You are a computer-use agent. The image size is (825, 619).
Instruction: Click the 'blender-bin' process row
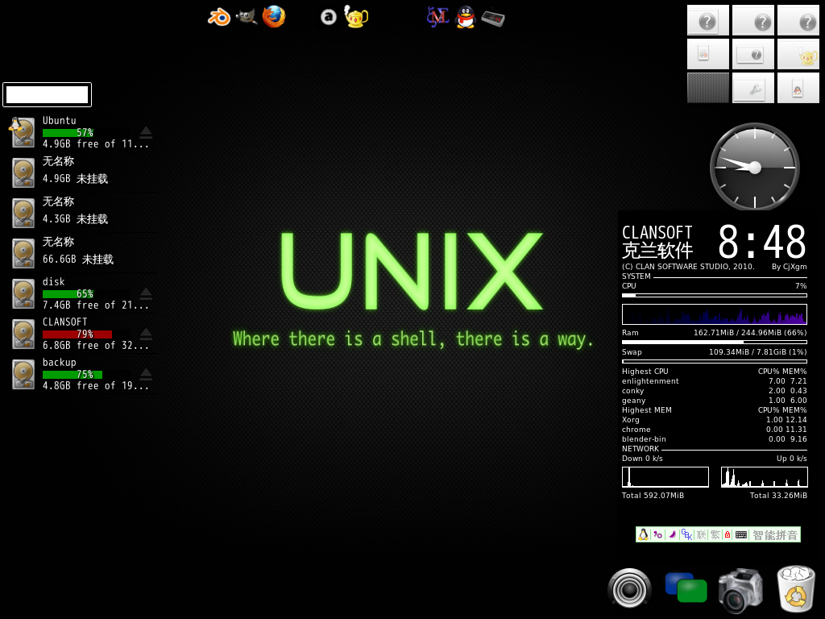[x=714, y=439]
